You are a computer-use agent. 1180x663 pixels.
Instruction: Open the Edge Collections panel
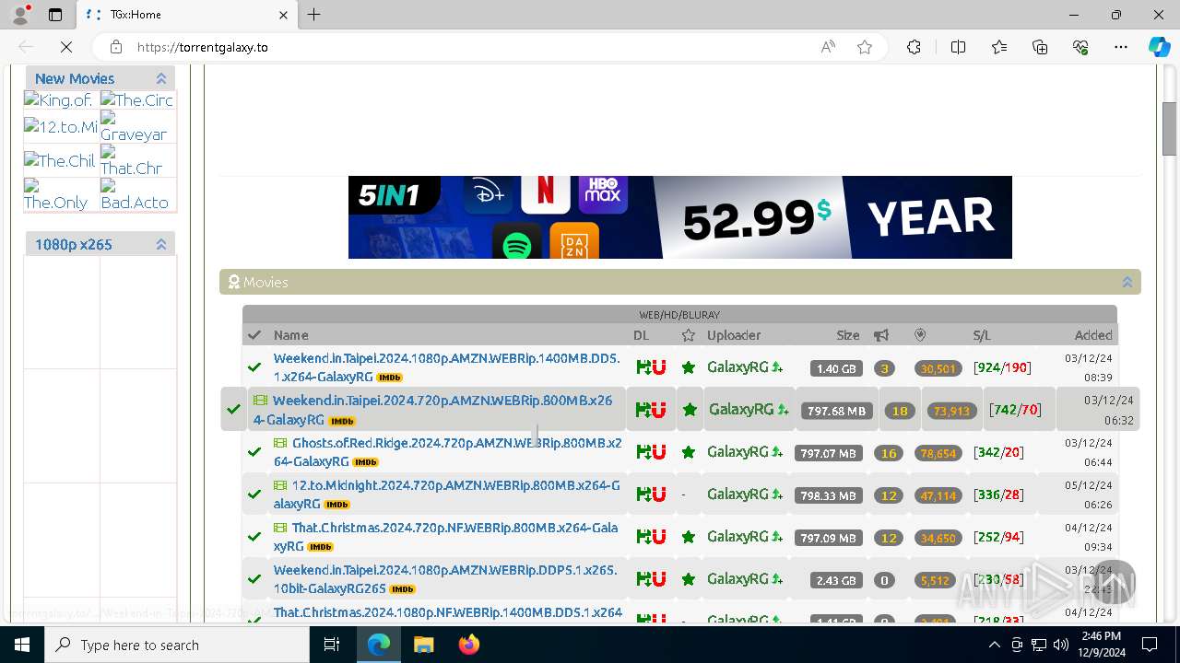pyautogui.click(x=1040, y=47)
